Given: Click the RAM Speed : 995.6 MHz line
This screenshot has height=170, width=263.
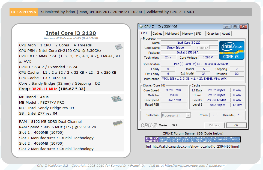Looking at the screenshot, I should [58, 127].
